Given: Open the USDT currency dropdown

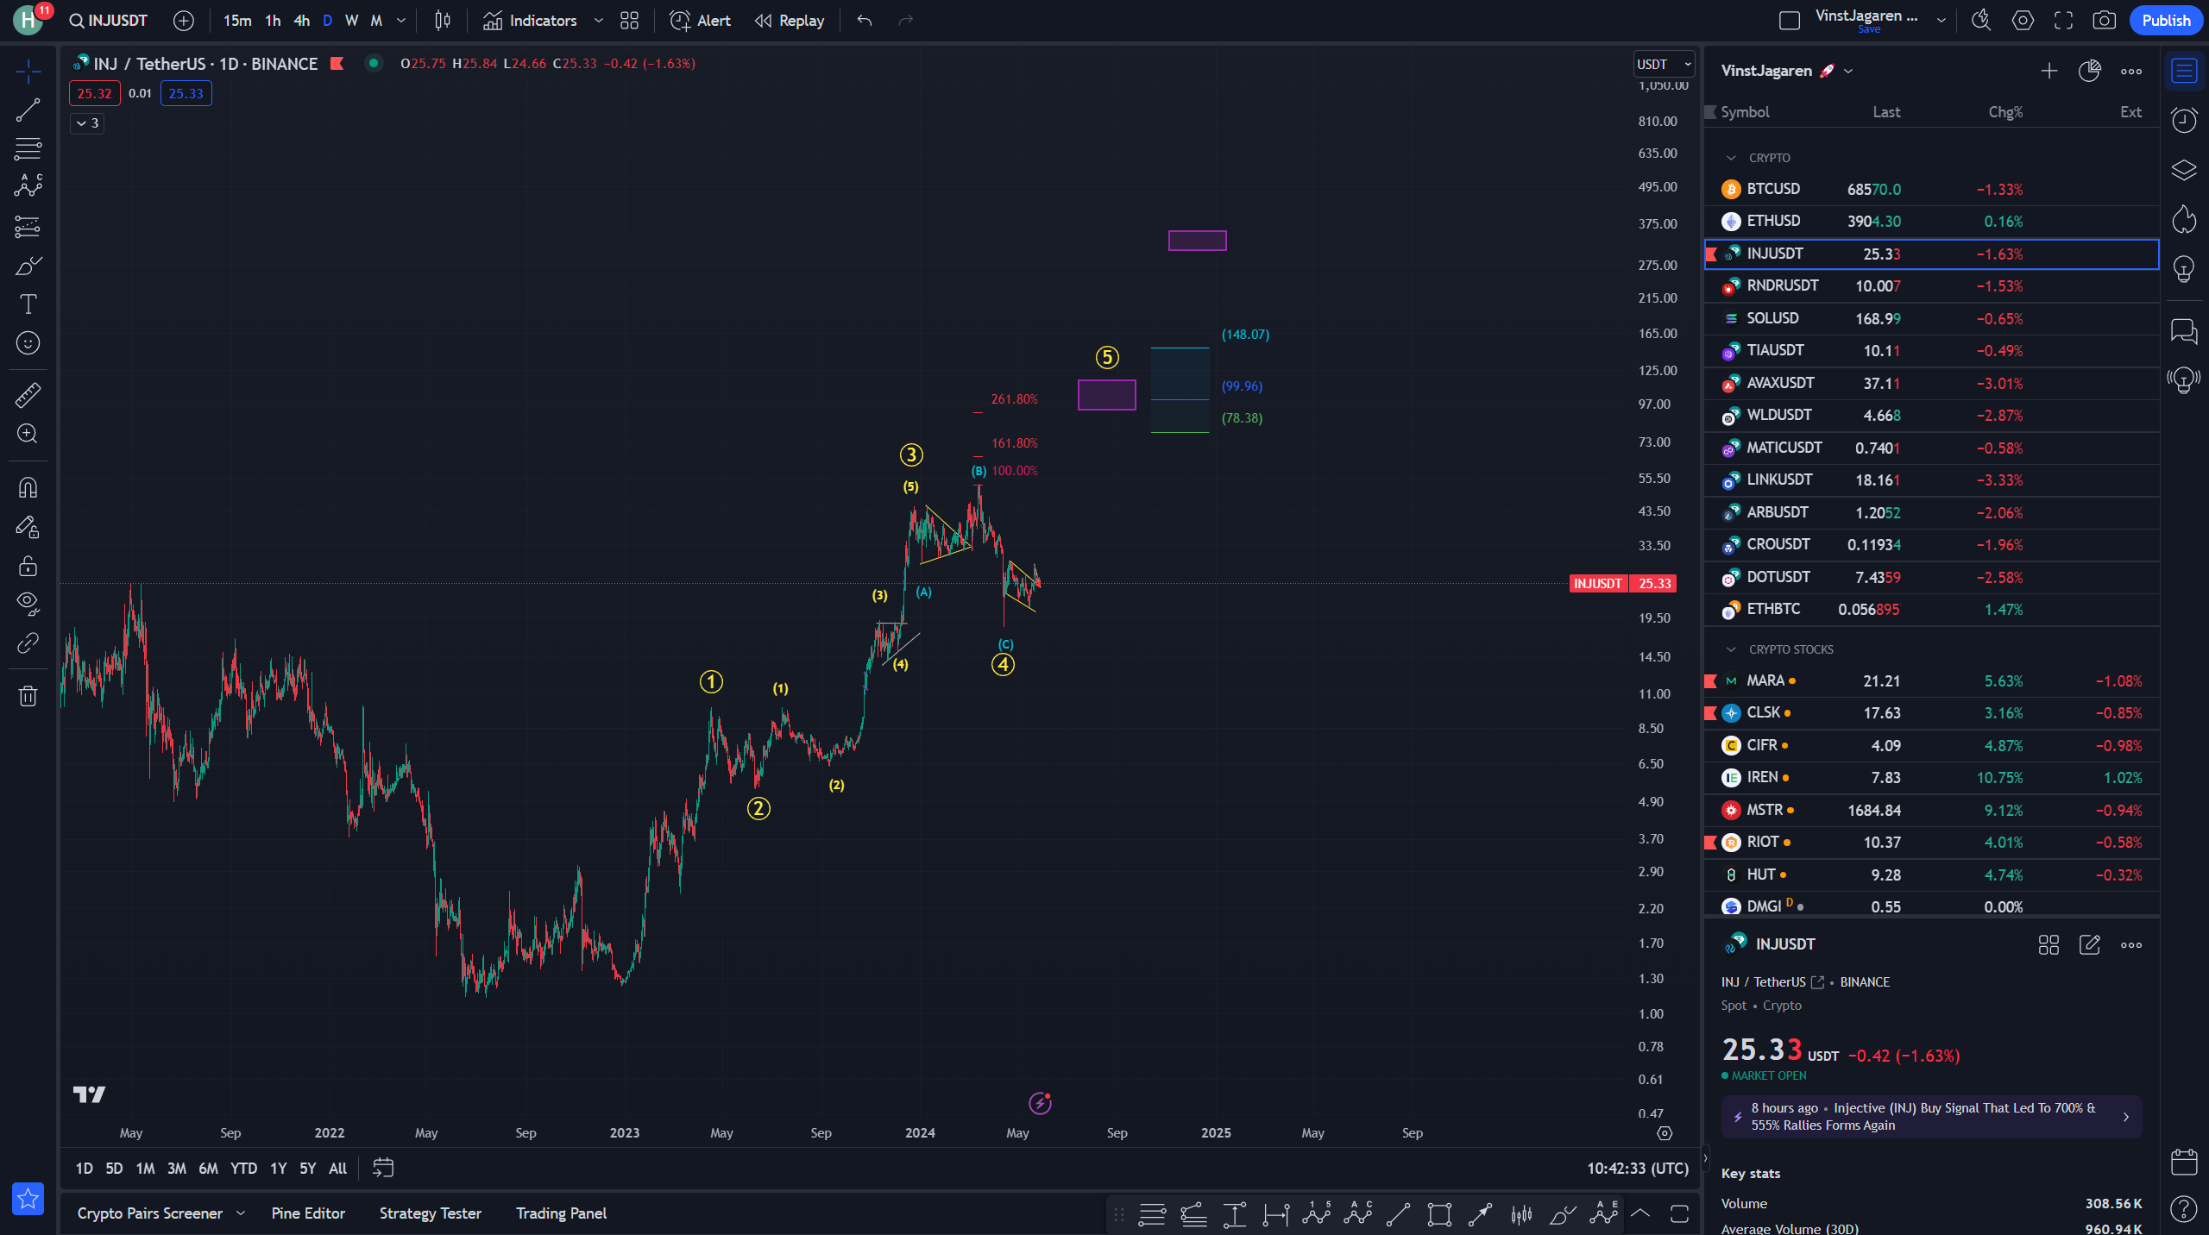Looking at the screenshot, I should pyautogui.click(x=1664, y=64).
